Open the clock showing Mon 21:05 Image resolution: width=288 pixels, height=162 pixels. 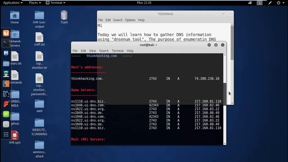[x=144, y=3]
